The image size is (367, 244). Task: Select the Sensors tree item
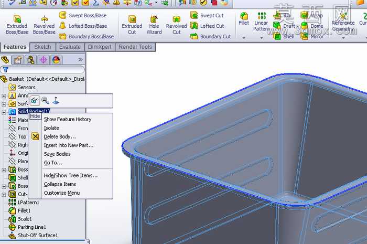[x=22, y=87]
